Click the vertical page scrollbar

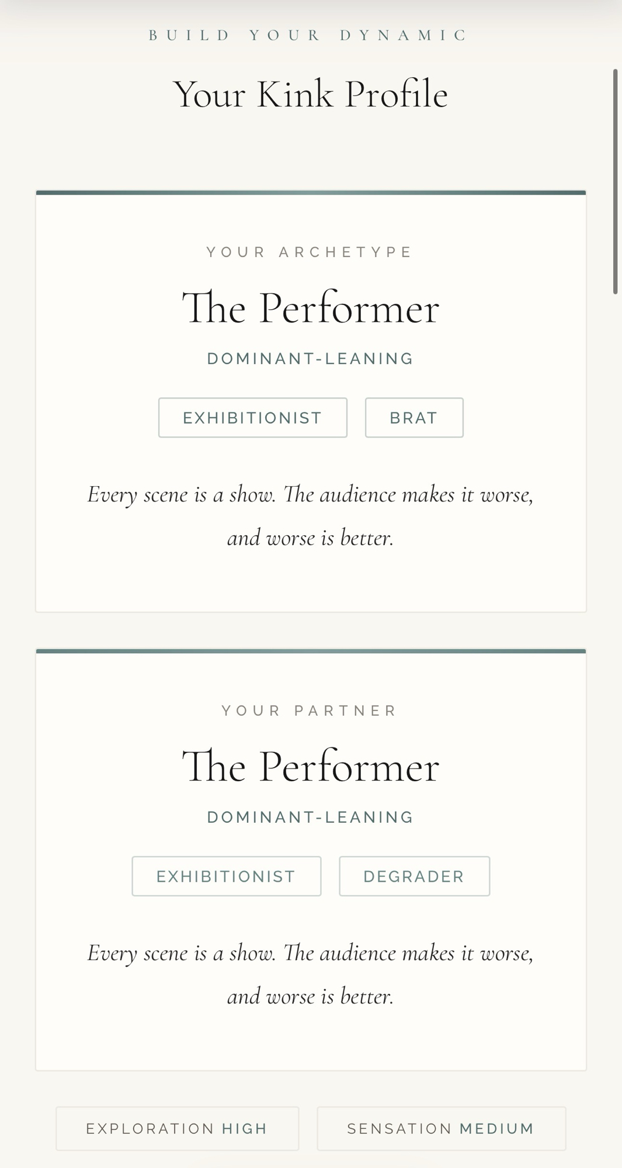click(615, 181)
